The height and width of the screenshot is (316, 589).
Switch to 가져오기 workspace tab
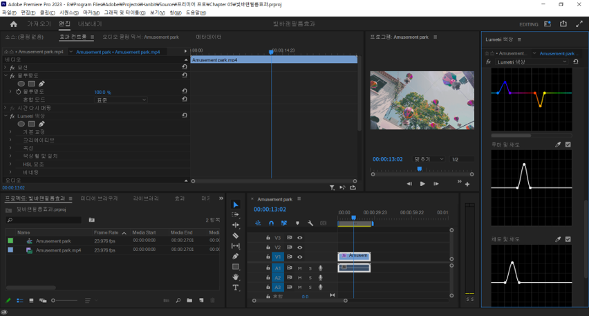39,24
